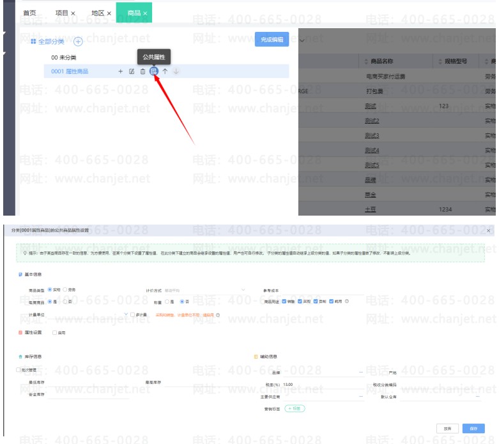This screenshot has width=499, height=444.
Task: Open product link 测试3
Action: (x=372, y=136)
